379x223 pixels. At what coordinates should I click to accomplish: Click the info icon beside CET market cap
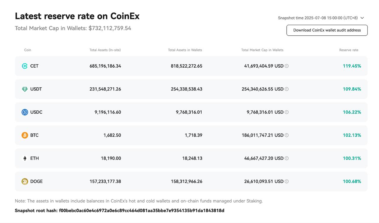click(287, 66)
